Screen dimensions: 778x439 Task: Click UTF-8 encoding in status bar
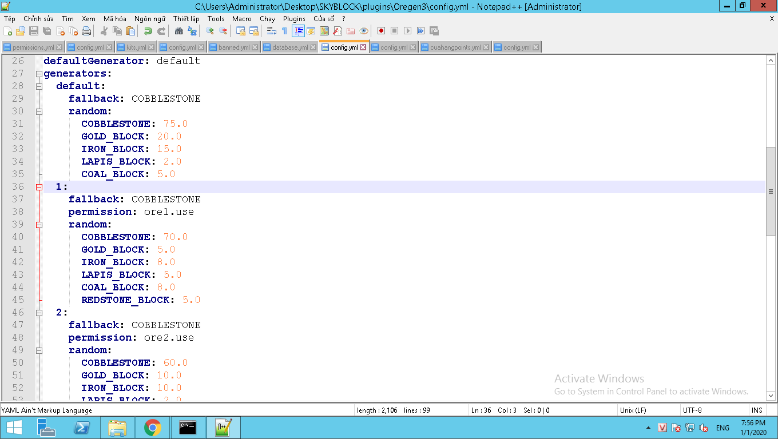[692, 410]
